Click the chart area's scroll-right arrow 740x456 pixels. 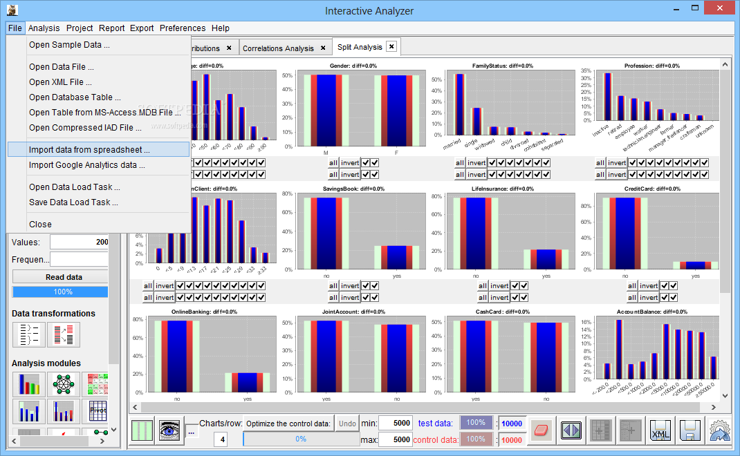pyautogui.click(x=714, y=407)
